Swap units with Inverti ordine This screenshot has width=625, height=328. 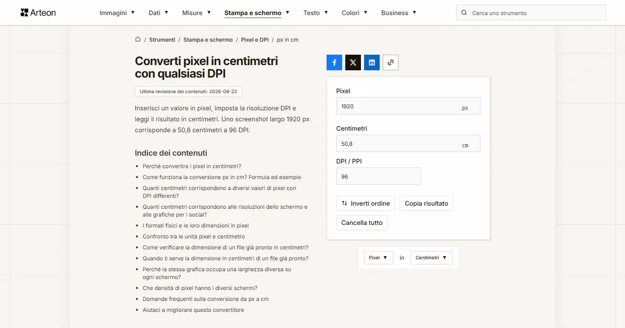coord(366,203)
